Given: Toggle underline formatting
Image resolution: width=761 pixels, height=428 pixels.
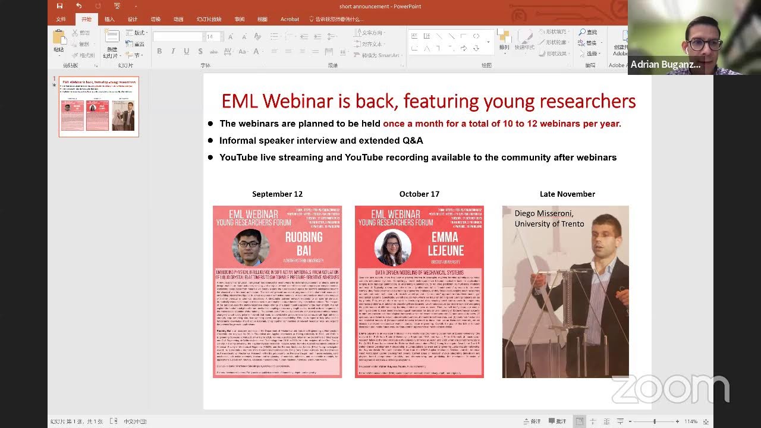Looking at the screenshot, I should pyautogui.click(x=187, y=51).
